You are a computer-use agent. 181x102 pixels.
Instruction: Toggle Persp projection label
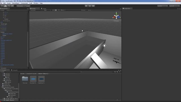coord(116,21)
